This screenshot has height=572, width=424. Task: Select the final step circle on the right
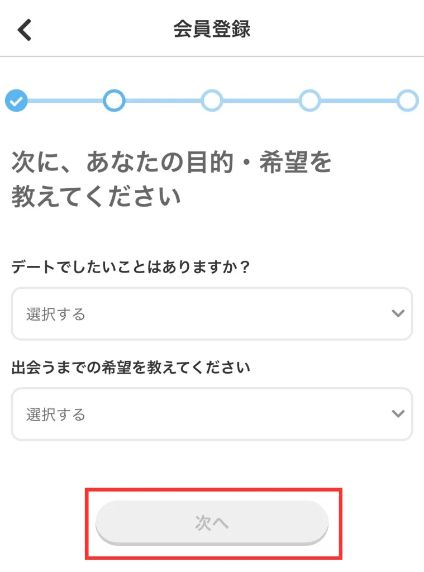(x=408, y=101)
